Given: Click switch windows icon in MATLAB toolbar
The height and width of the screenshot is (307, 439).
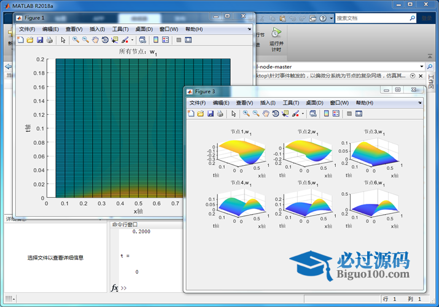Looking at the screenshot, I should pos(313,18).
